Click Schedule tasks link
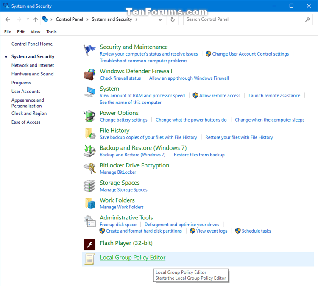The width and height of the screenshot is (318, 286). pyautogui.click(x=256, y=231)
